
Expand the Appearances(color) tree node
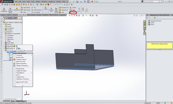click(x=147, y=21)
